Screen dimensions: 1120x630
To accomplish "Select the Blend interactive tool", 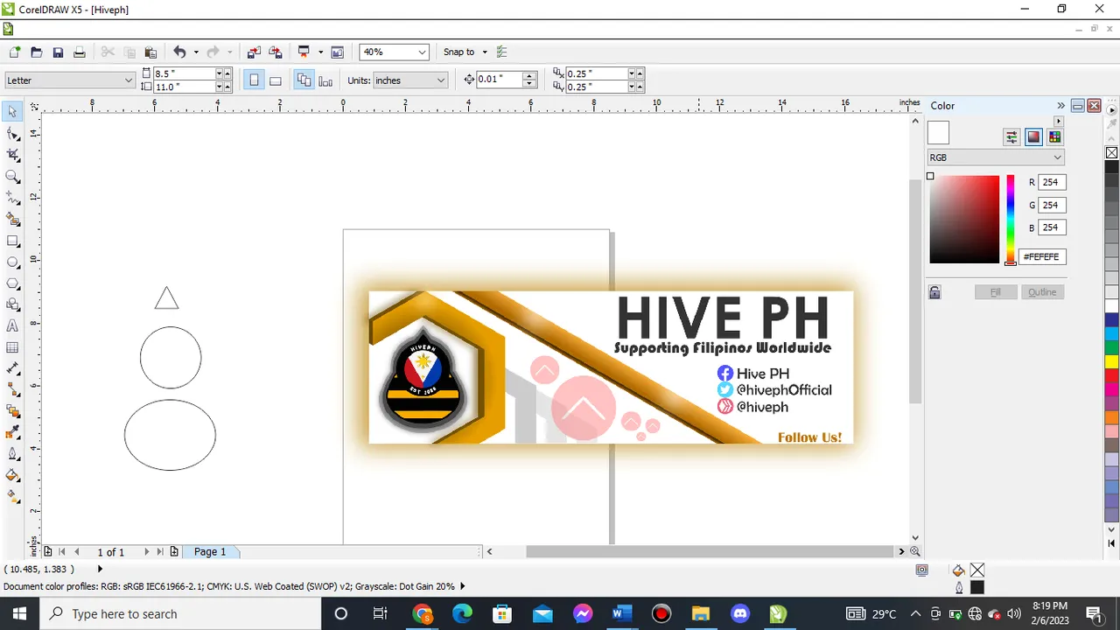I will pos(12,411).
